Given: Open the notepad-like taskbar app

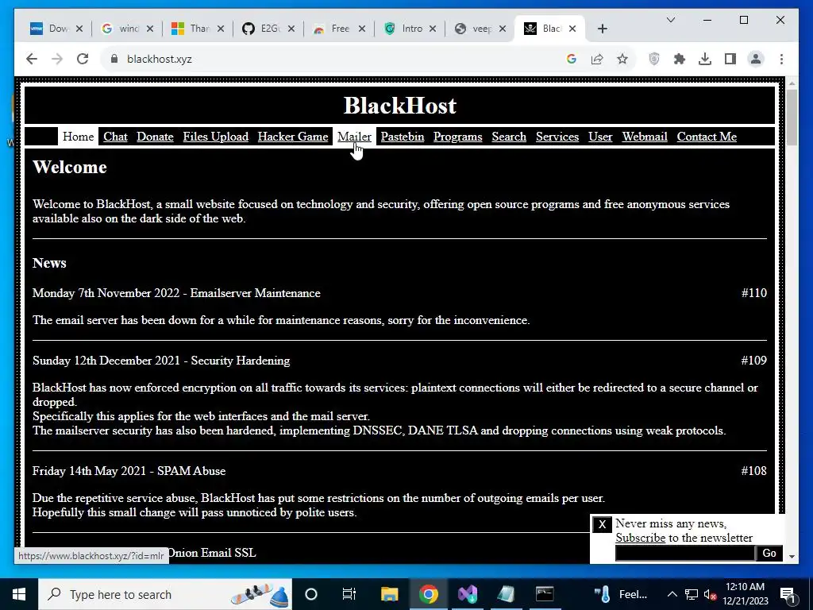Looking at the screenshot, I should pyautogui.click(x=506, y=594).
